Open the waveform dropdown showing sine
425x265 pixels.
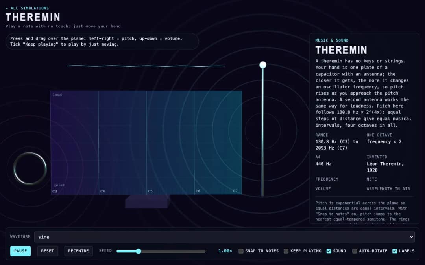pyautogui.click(x=224, y=237)
